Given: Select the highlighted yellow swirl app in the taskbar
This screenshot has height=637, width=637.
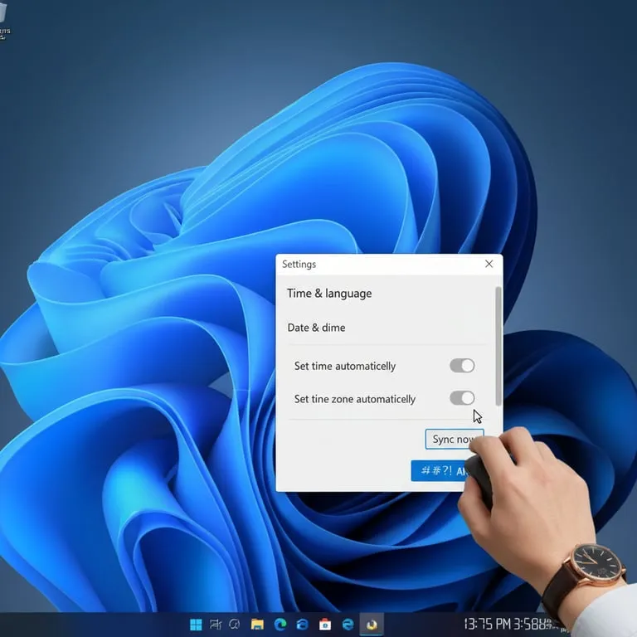Looking at the screenshot, I should tap(372, 625).
